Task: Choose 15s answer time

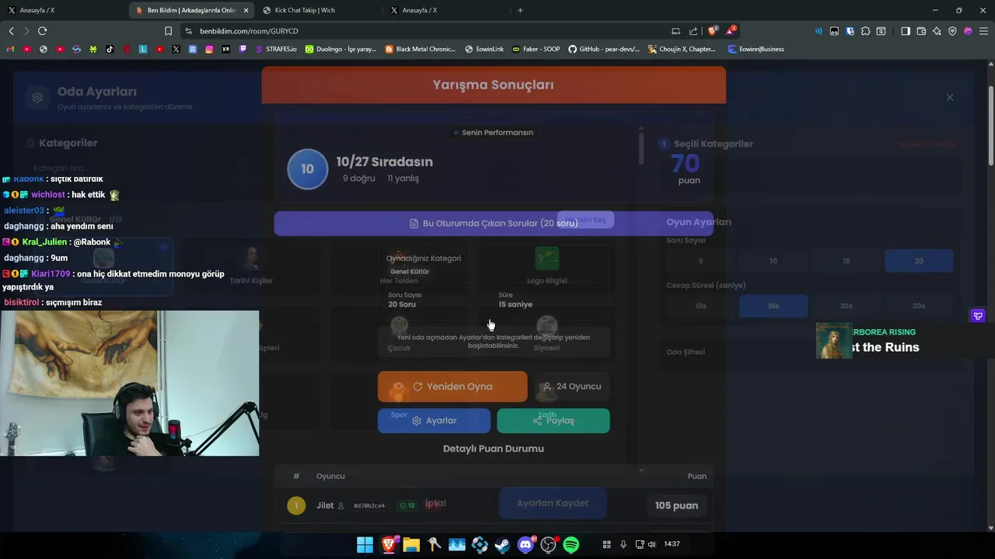Action: (x=773, y=306)
